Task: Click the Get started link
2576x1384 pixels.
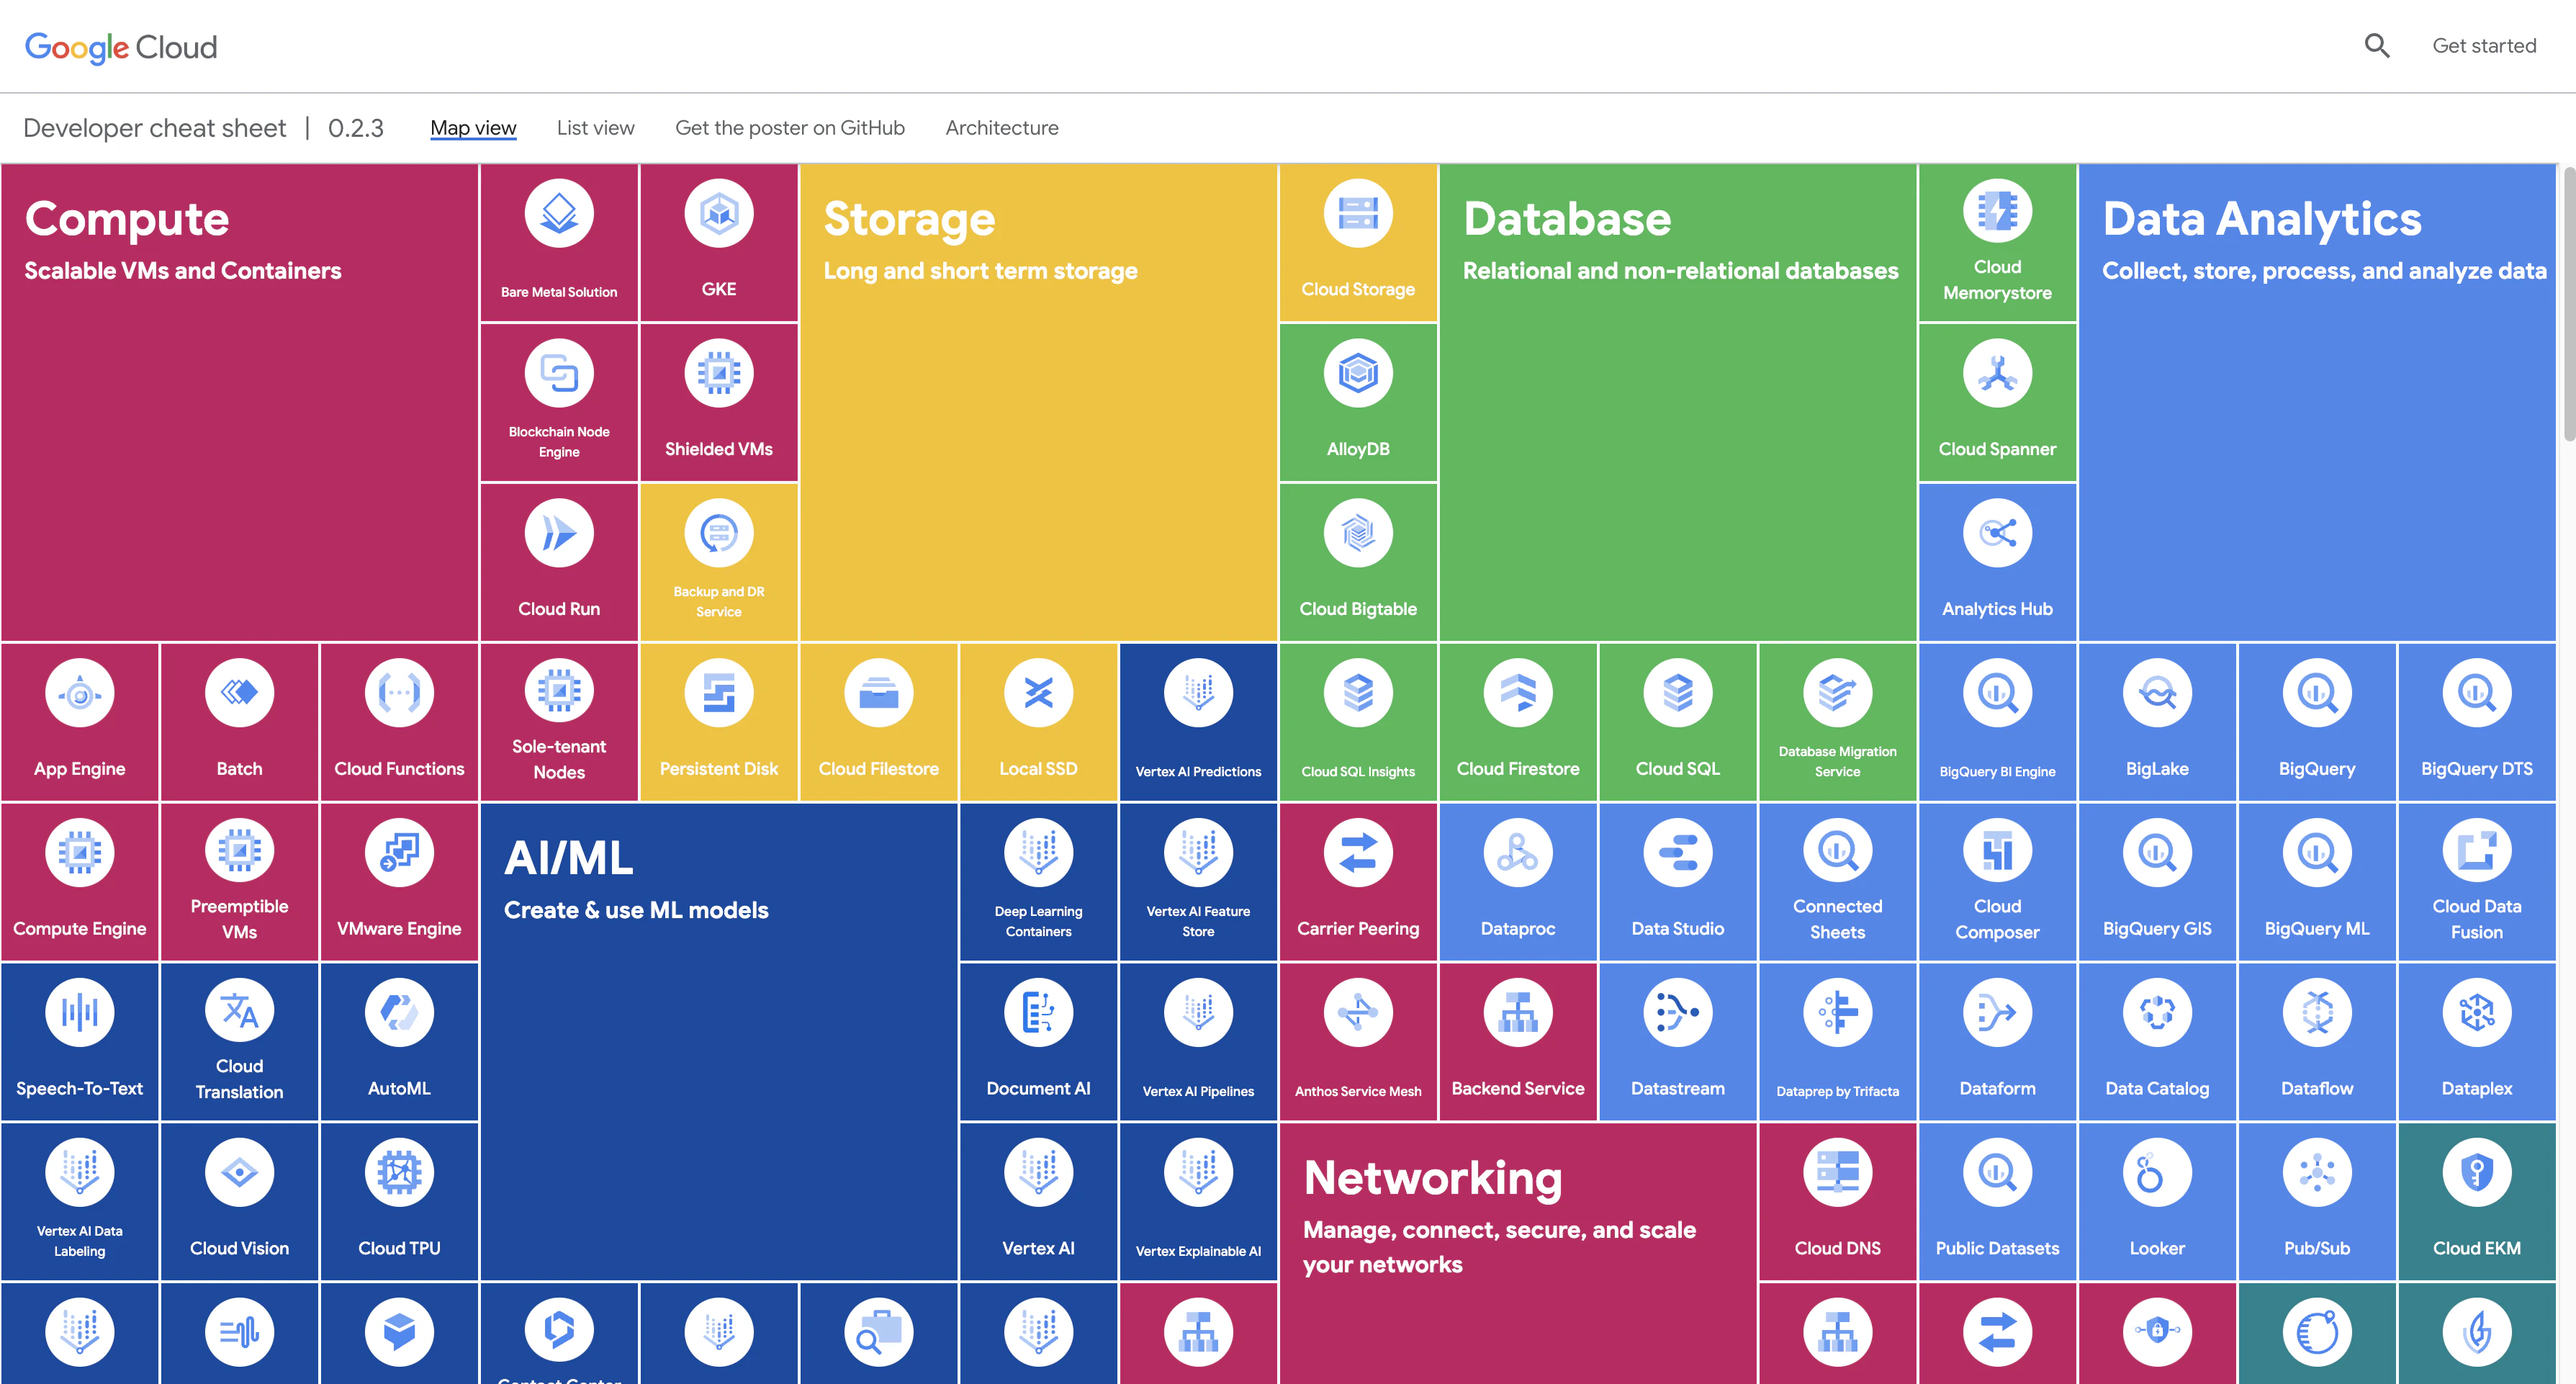Action: [x=2484, y=46]
